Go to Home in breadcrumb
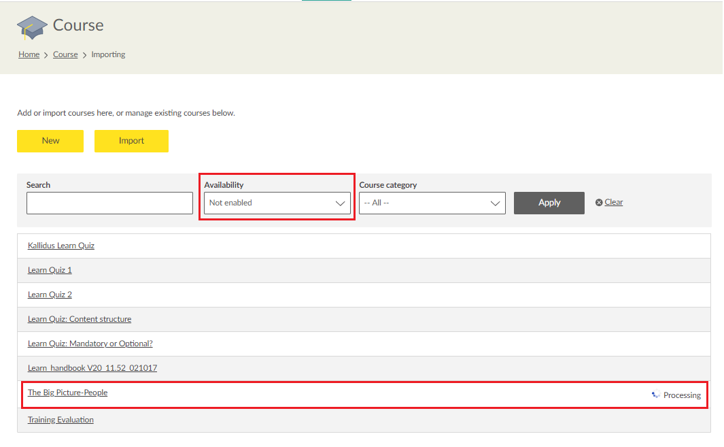 [x=29, y=54]
